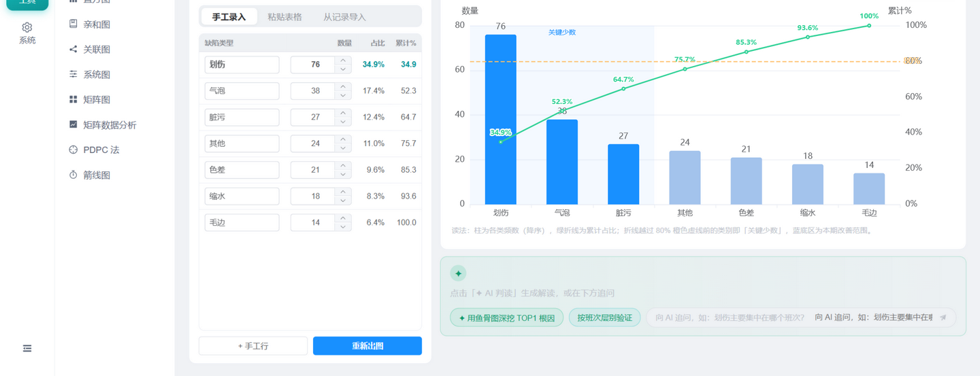
Task: Decrease the 脏污 quantity with down arrow
Action: pos(343,121)
